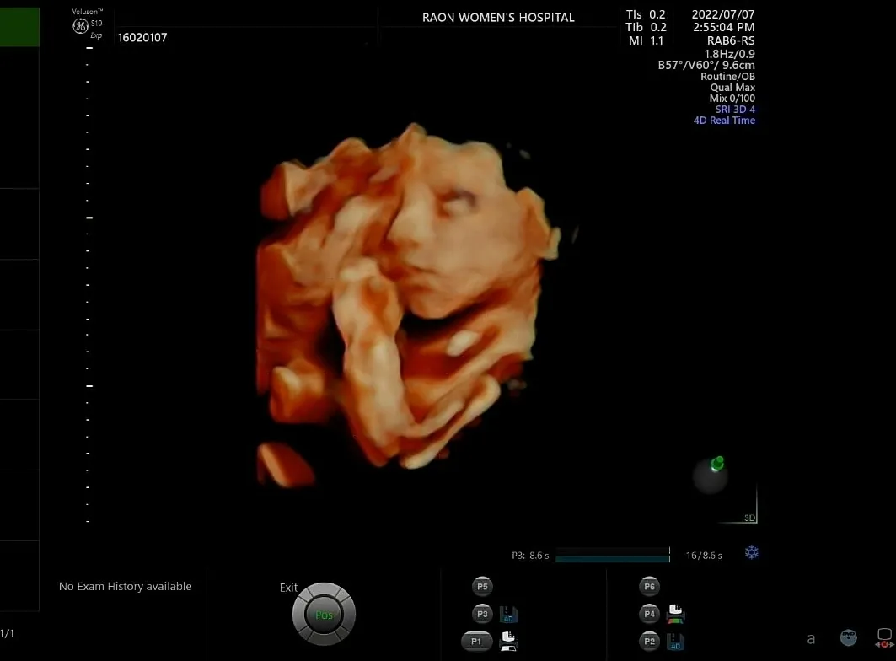Click the 'Qual Max' setting text
The height and width of the screenshot is (661, 896).
(732, 88)
